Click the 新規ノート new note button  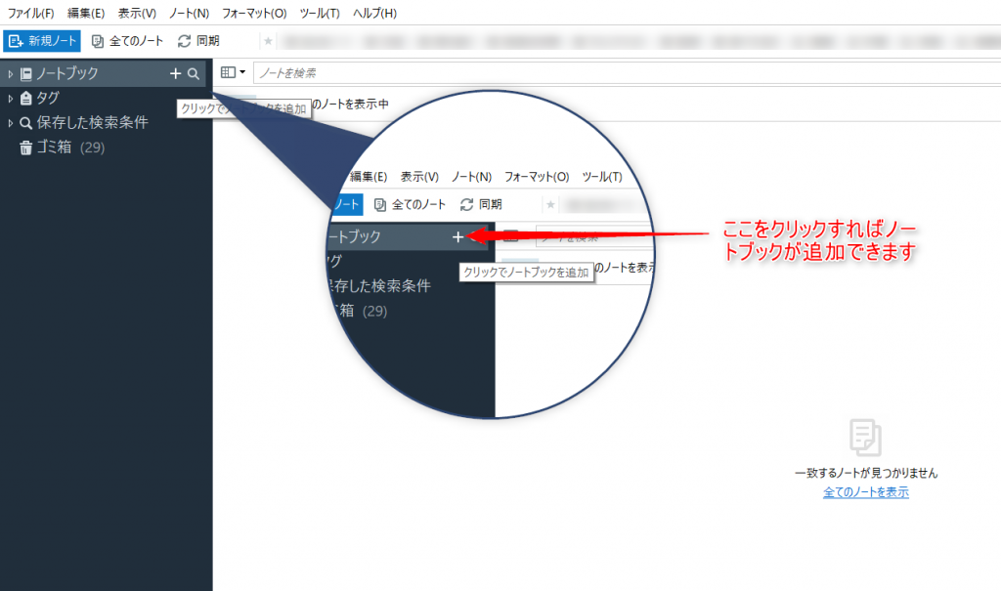(x=42, y=41)
